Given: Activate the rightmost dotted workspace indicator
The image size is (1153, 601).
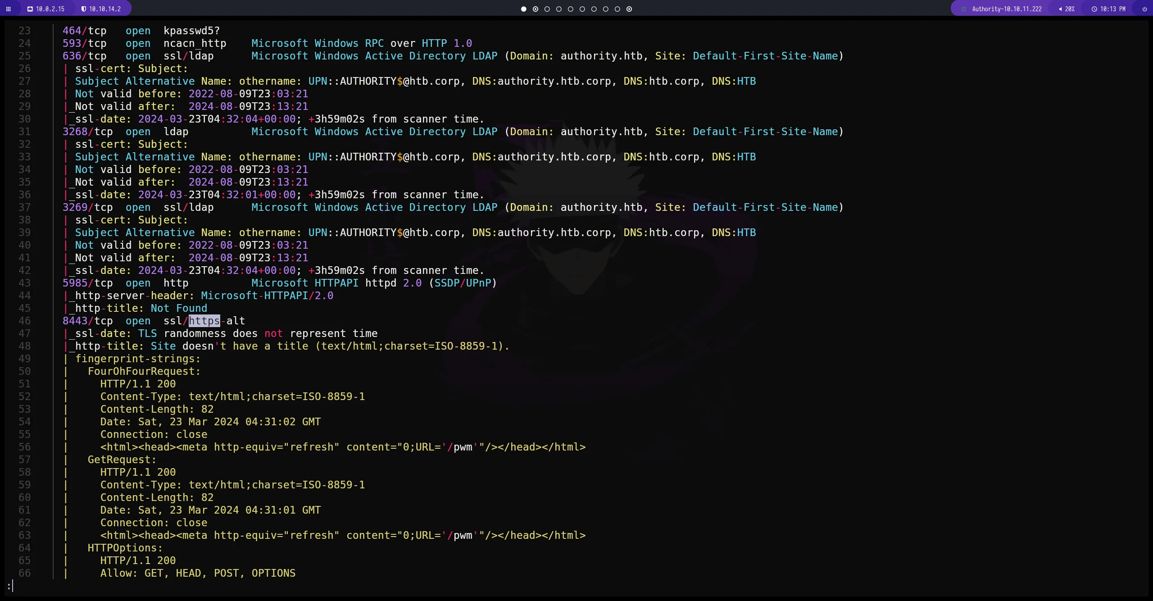Looking at the screenshot, I should pos(629,9).
